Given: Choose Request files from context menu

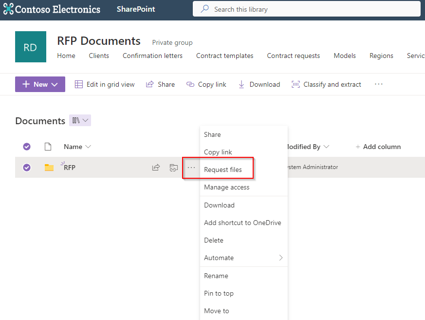Looking at the screenshot, I should [x=222, y=169].
